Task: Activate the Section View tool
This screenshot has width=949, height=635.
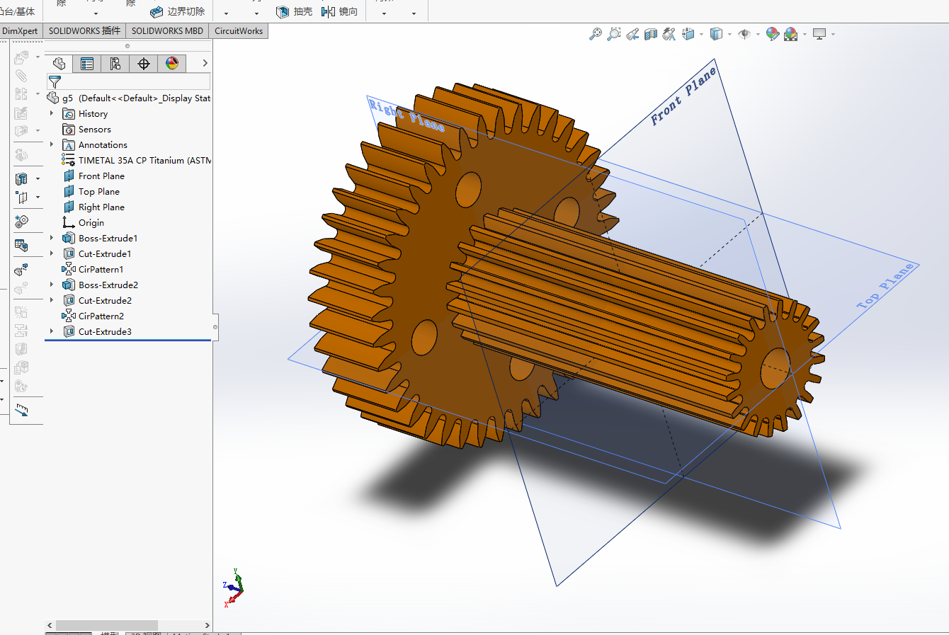Action: pos(651,34)
